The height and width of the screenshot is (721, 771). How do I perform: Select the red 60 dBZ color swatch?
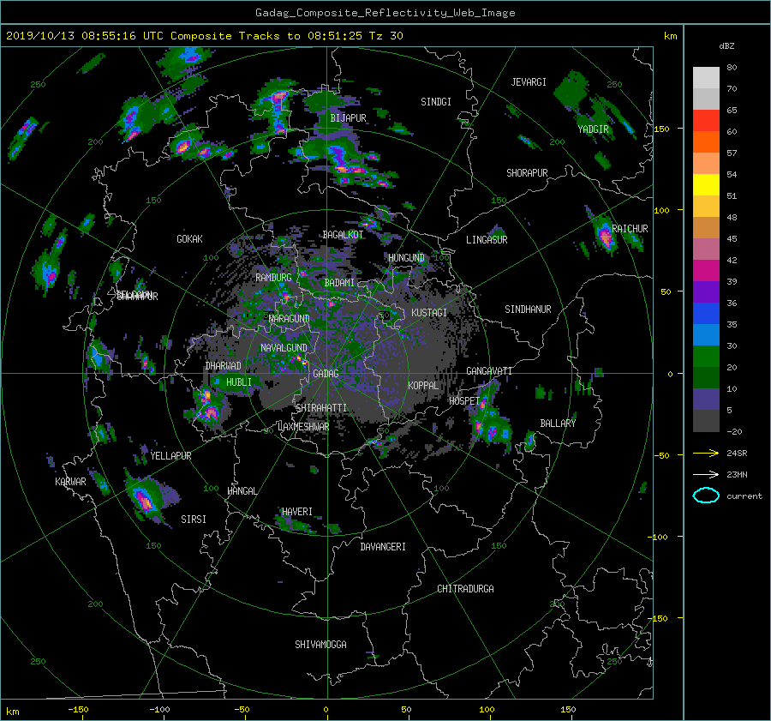[706, 121]
